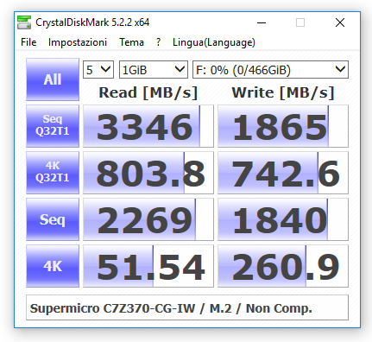Open the ? help menu
Screen dimensions: 372x342
(x=158, y=42)
